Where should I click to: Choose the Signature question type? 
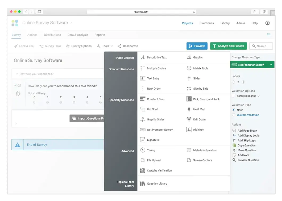click(153, 140)
